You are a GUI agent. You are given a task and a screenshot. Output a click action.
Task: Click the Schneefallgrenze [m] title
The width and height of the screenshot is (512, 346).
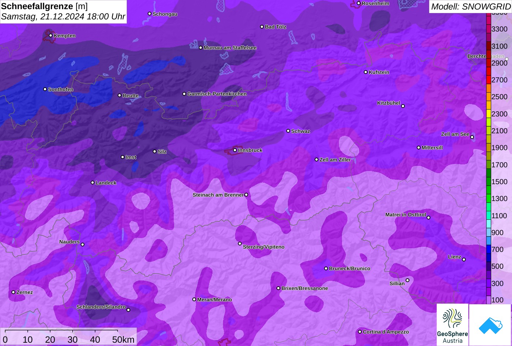click(44, 6)
